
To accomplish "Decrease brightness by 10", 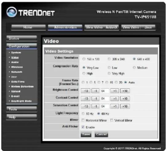I will tap(85, 91).
